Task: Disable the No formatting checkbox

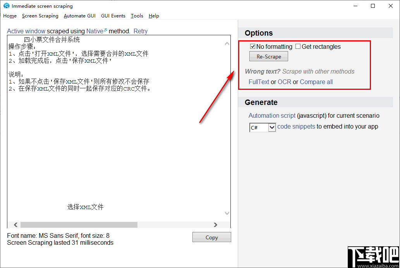Action: pos(252,46)
